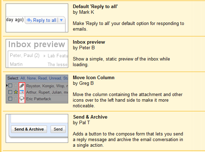This screenshot has height=152, width=205.
Task: Click the Reply to all link
Action: click(45, 20)
